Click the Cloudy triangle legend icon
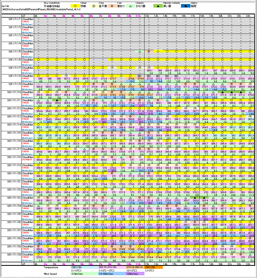257x278 pixels. point(140,5)
